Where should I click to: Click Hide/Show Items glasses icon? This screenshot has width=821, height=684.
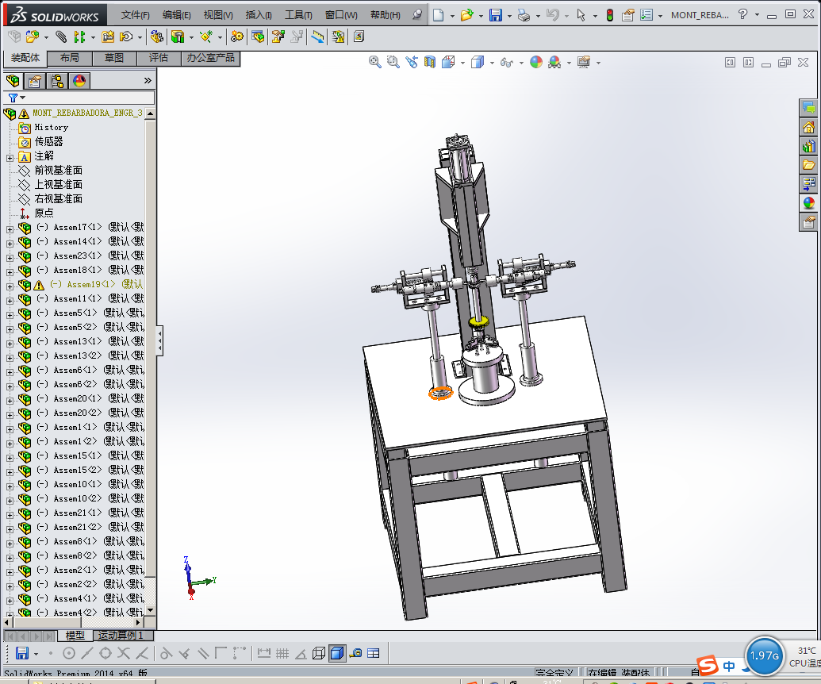click(506, 62)
